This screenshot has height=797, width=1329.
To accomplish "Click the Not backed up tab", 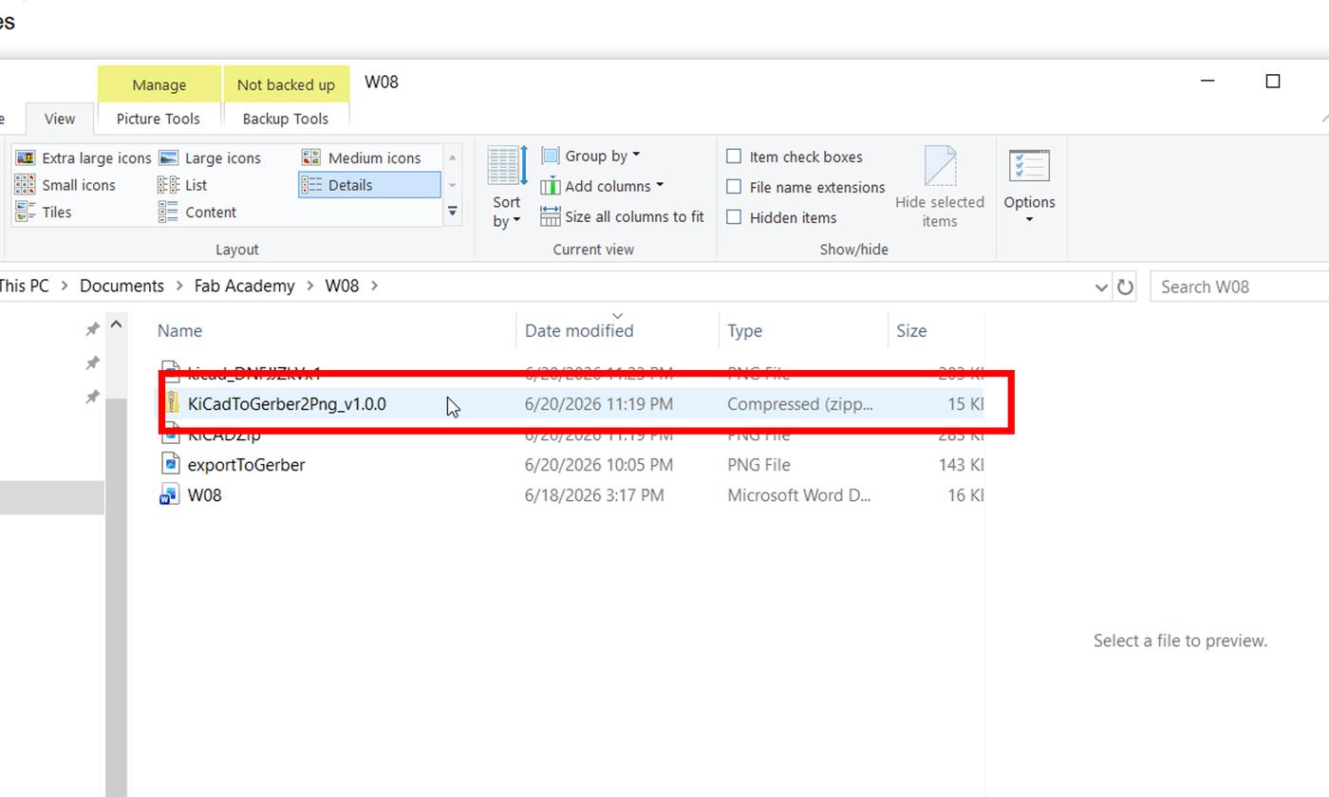I will click(x=286, y=84).
